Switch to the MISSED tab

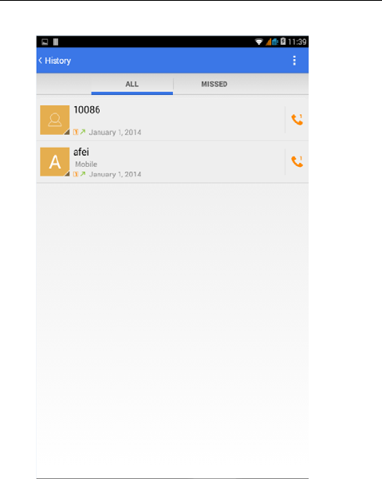[215, 84]
